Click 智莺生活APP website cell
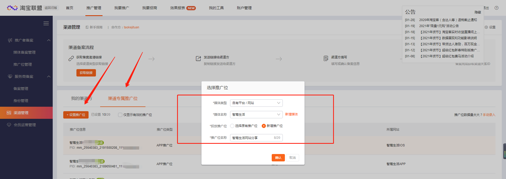The height and width of the screenshot is (179, 506). click(x=396, y=164)
